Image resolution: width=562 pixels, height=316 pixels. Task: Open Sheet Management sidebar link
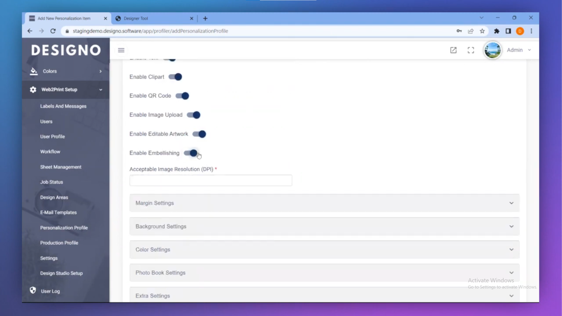(61, 167)
